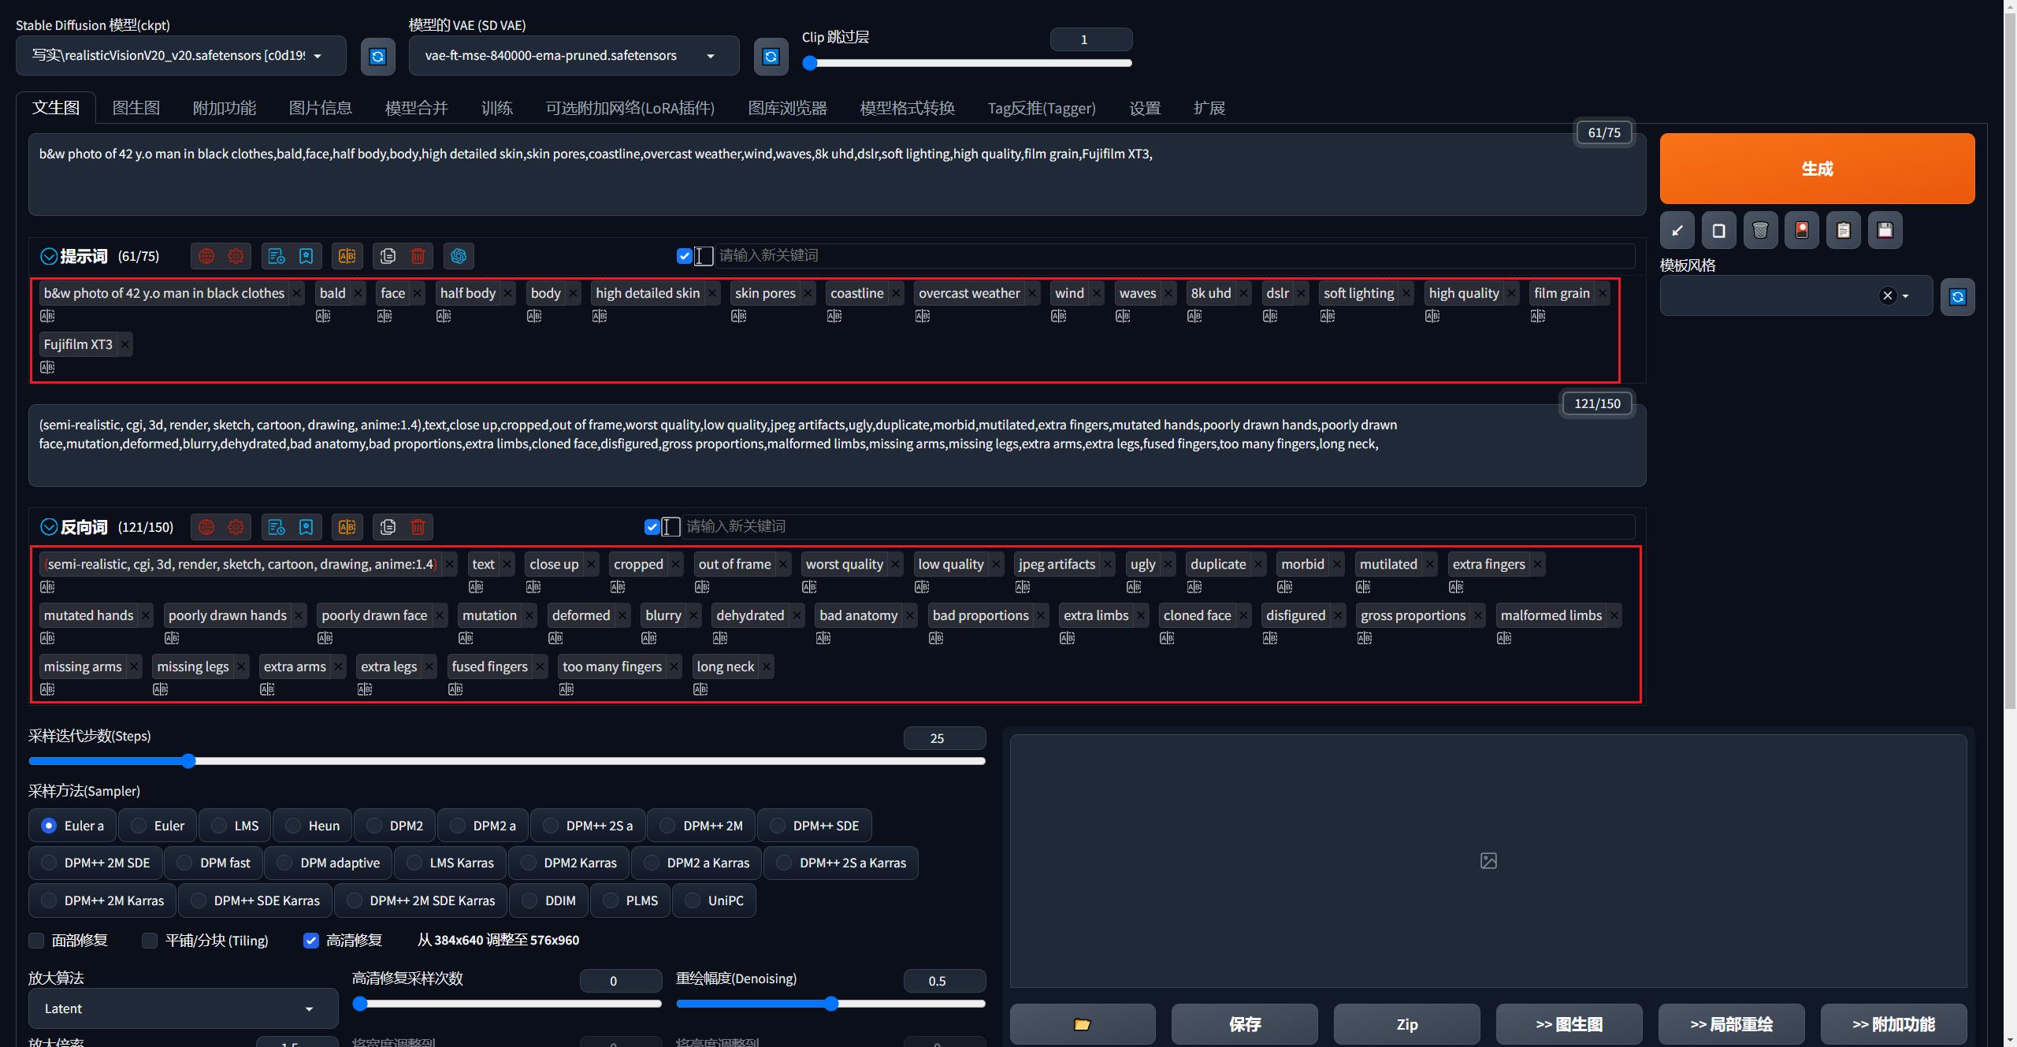Switch to the 图生图 tab
Image resolution: width=2017 pixels, height=1047 pixels.
pos(136,108)
